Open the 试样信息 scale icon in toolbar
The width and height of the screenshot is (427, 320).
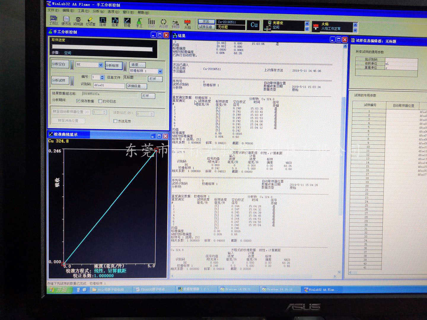pos(78,21)
